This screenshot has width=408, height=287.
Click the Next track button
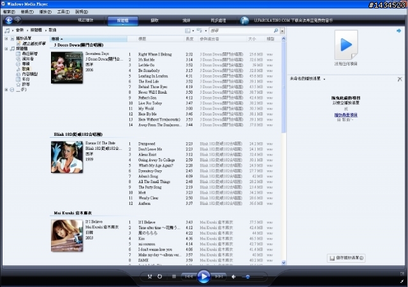click(219, 277)
